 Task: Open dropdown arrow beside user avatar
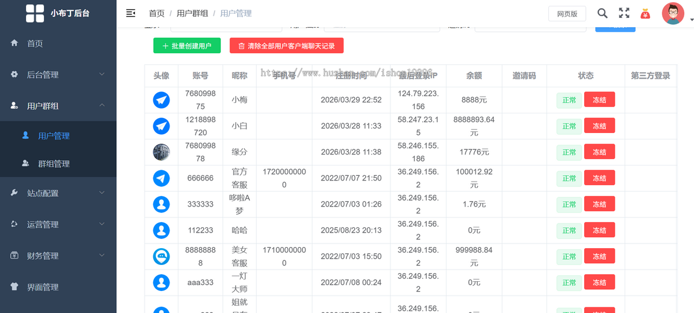(x=691, y=20)
